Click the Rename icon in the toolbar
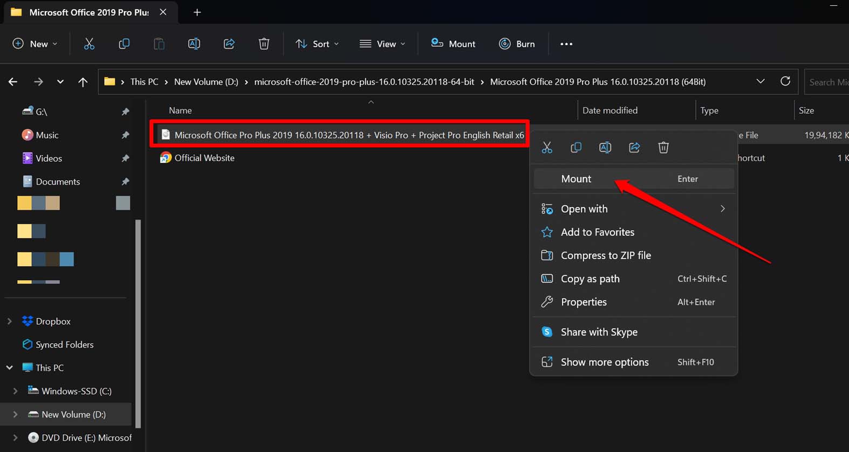 [194, 44]
